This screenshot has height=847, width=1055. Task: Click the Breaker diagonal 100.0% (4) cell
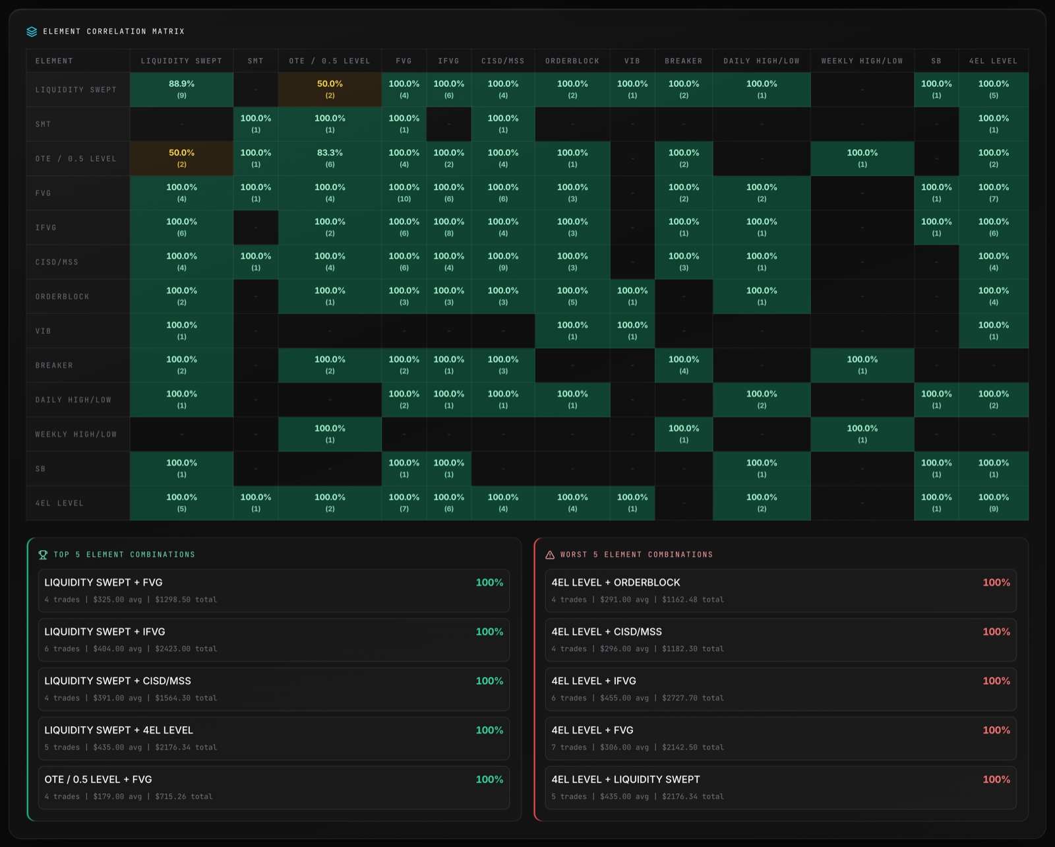point(684,365)
